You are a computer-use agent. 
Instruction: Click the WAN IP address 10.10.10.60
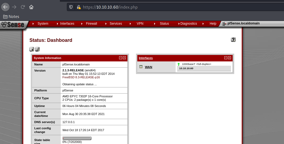pos(186,68)
